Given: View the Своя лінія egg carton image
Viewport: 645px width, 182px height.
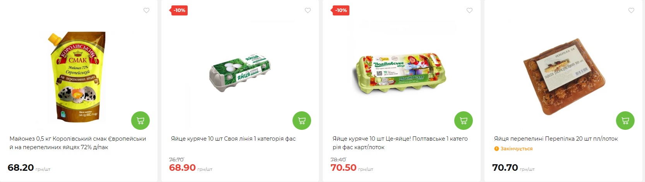Looking at the screenshot, I should tap(240, 73).
